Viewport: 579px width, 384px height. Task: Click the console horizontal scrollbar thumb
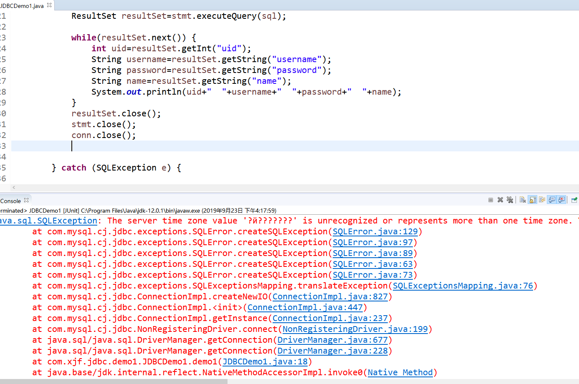[114, 381]
